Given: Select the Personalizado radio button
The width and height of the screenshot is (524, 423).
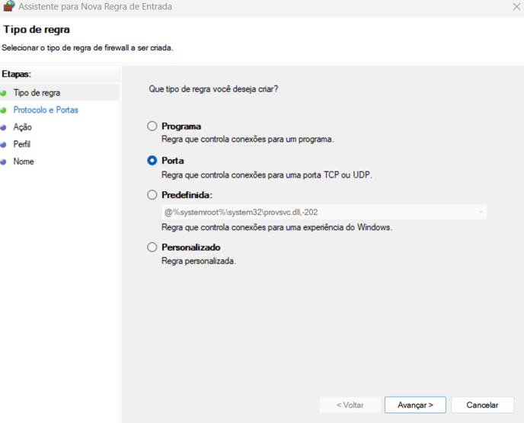Looking at the screenshot, I should click(152, 247).
